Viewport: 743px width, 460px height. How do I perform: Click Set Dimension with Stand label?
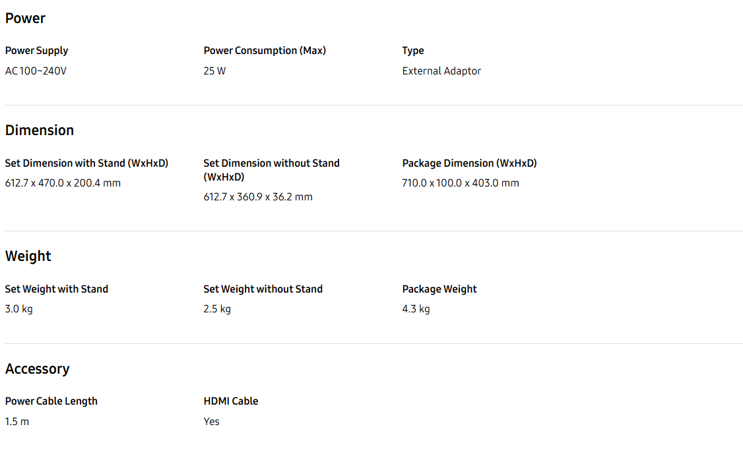86,163
